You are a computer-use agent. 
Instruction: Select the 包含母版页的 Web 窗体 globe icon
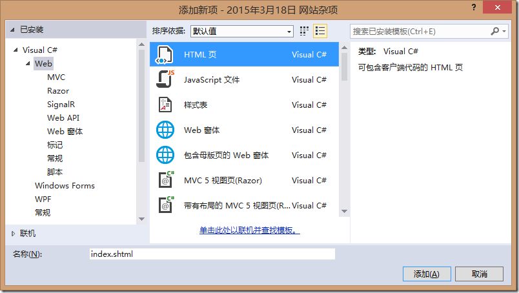165,155
